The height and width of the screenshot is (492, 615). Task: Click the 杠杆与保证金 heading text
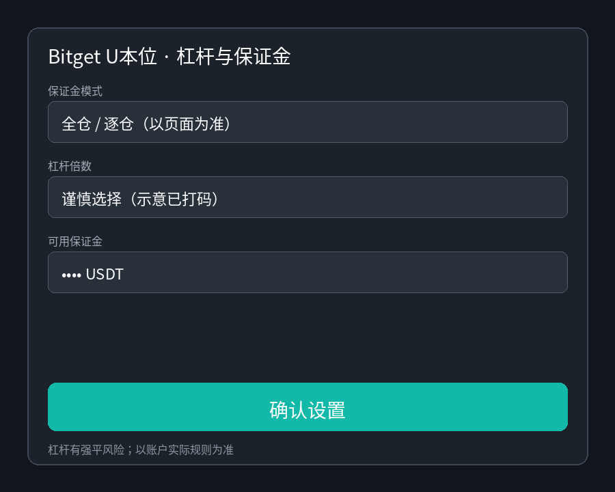click(234, 56)
